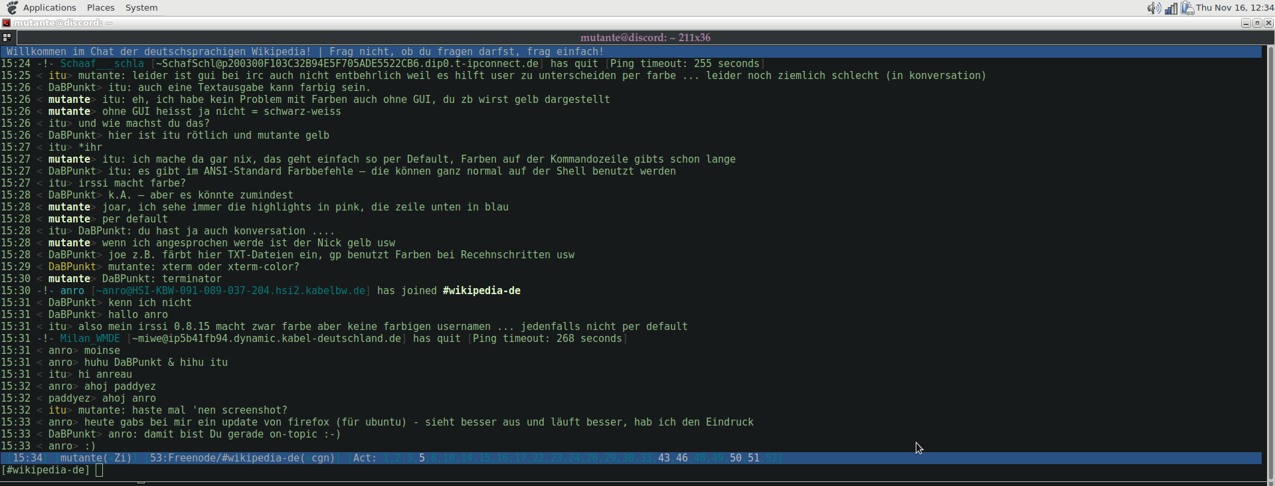Check the battery power indicator icon
This screenshot has height=486, width=1275.
[x=1187, y=8]
